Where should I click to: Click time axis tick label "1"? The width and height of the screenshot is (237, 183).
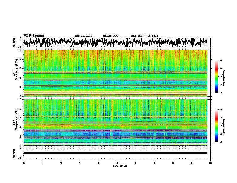[42, 163]
